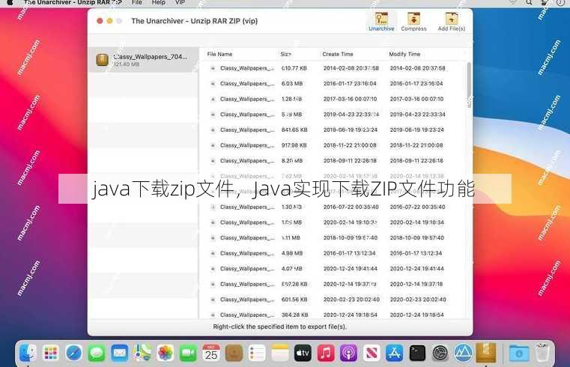The width and height of the screenshot is (570, 367).
Task: Sort by the Create Time column header
Action: tap(338, 54)
